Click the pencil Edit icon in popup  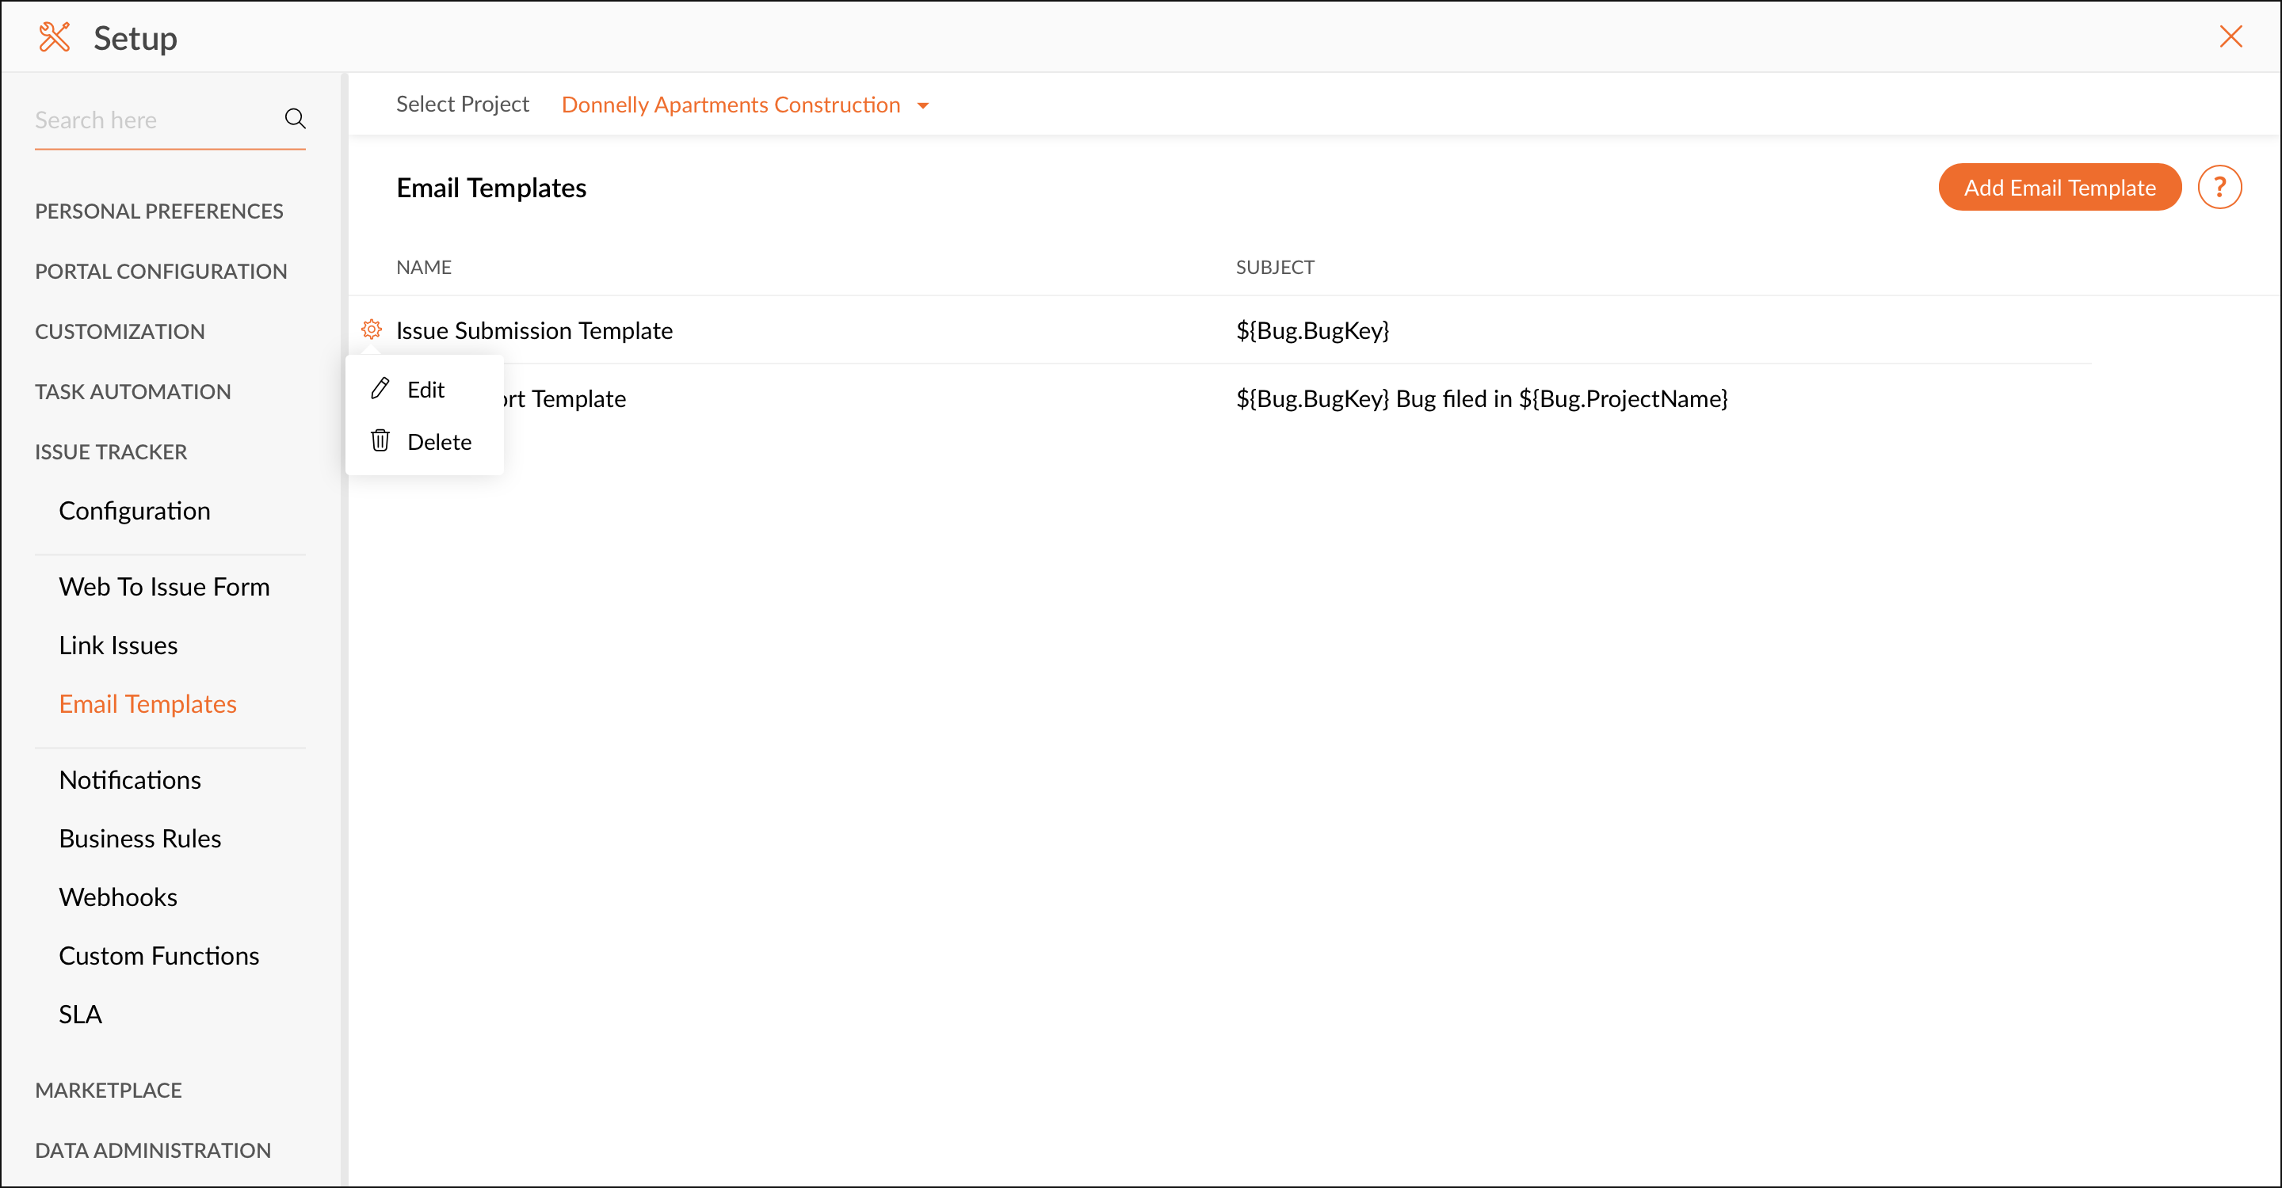(380, 389)
